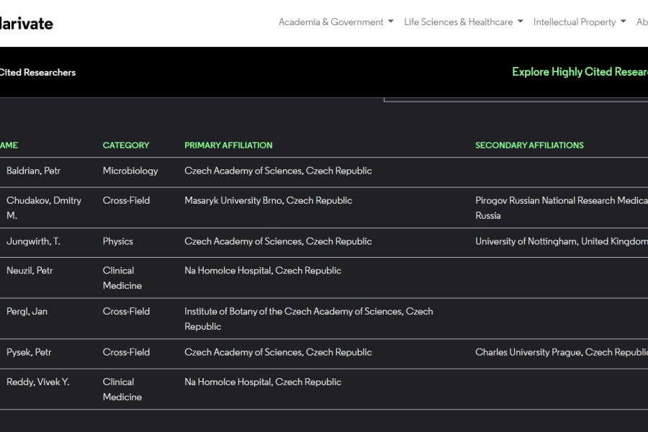Select the Neuzil, Petr researcher row
This screenshot has width=648, height=432.
click(30, 271)
